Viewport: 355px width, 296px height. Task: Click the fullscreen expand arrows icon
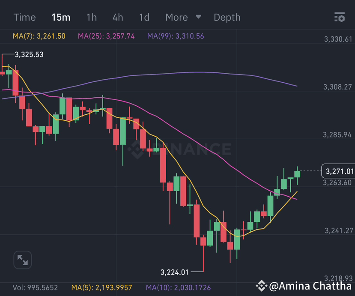pyautogui.click(x=22, y=260)
